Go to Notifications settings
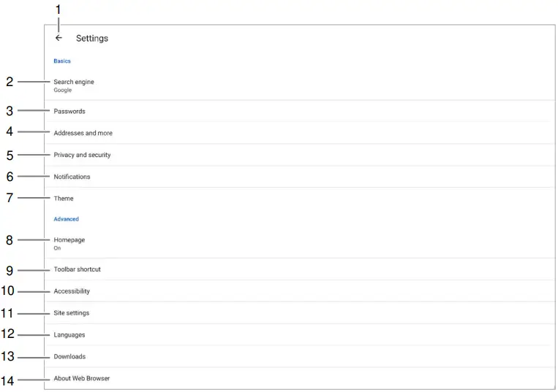 coord(72,177)
